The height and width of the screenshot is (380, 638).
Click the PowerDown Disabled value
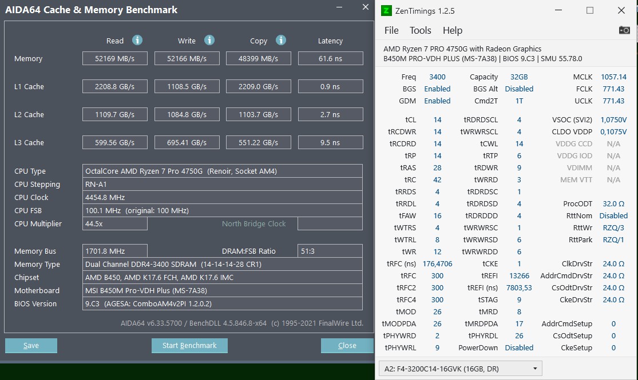tap(519, 347)
